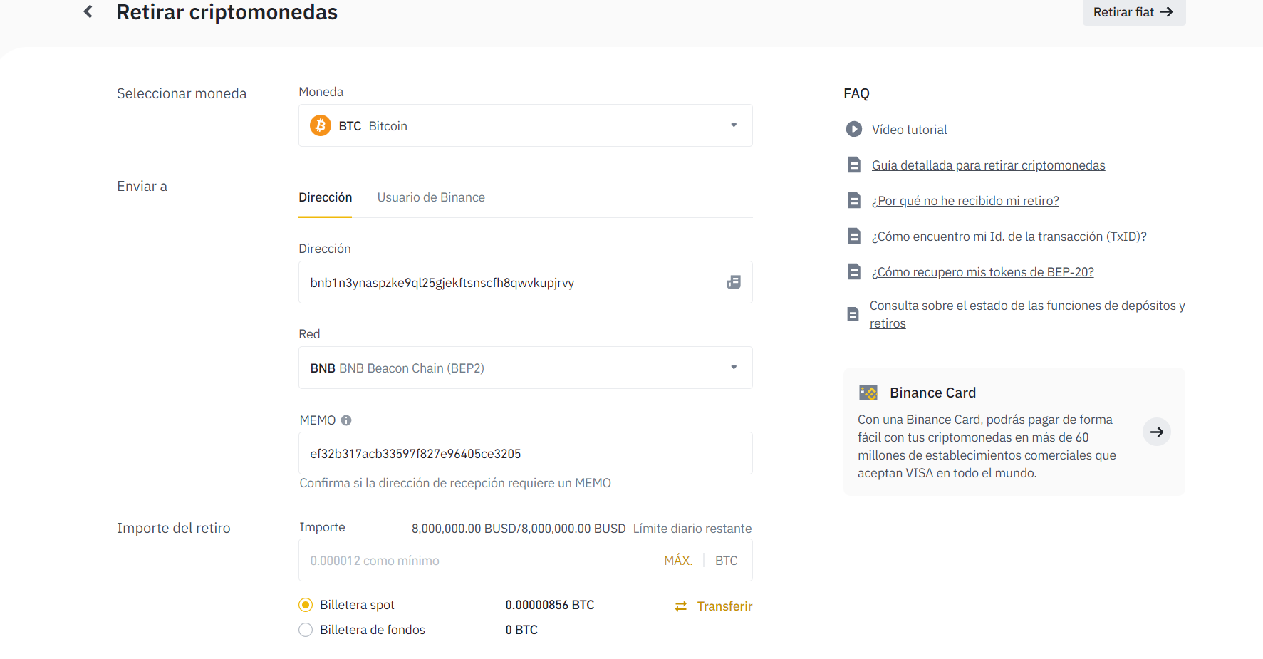This screenshot has width=1263, height=659.
Task: Click the Binance Card logo icon
Action: click(868, 393)
